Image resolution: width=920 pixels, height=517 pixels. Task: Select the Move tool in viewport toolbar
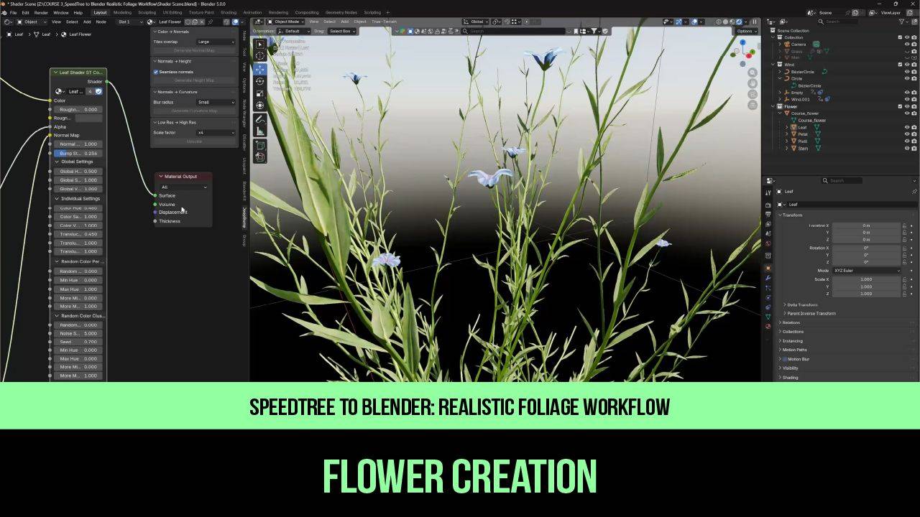coord(259,69)
